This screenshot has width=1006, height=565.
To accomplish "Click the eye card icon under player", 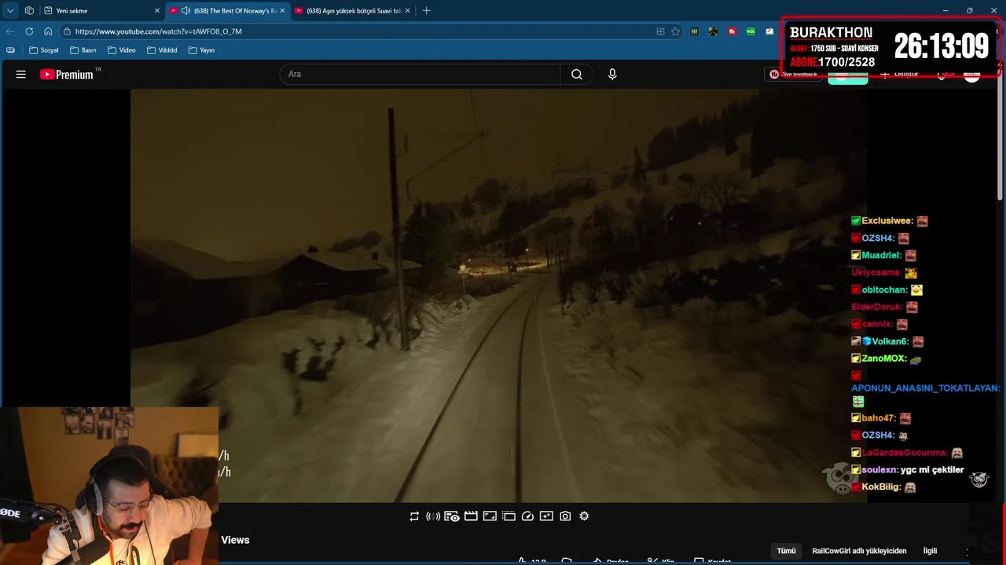I will [x=452, y=516].
